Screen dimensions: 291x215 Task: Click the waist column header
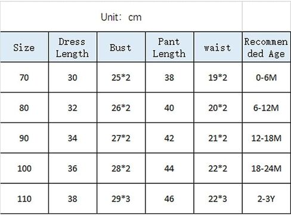[x=218, y=47]
